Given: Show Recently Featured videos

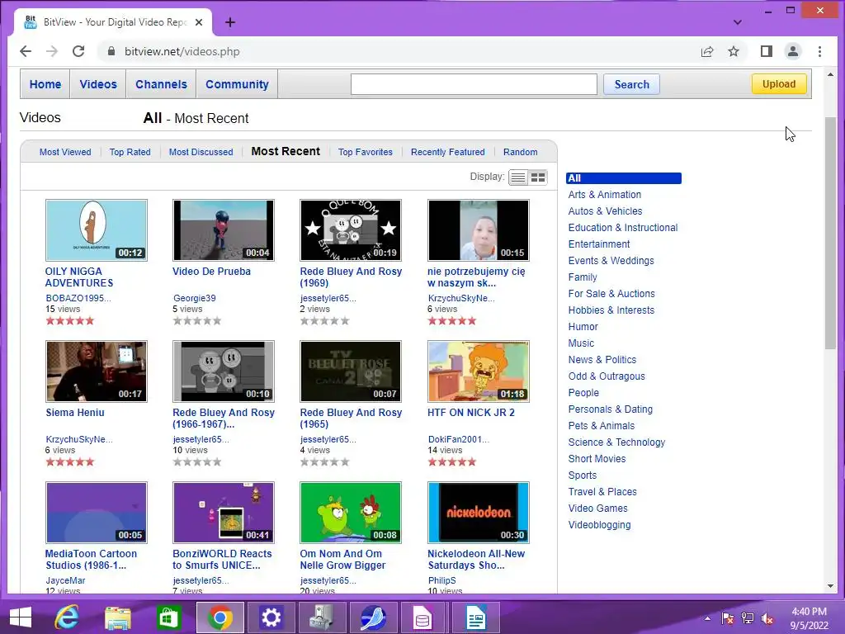Looking at the screenshot, I should (x=448, y=152).
